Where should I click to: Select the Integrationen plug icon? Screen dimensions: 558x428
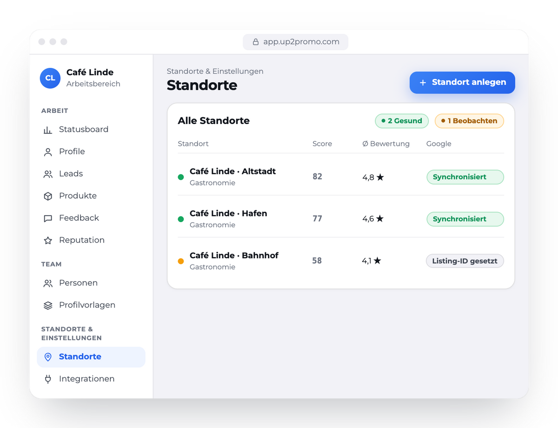tap(48, 379)
